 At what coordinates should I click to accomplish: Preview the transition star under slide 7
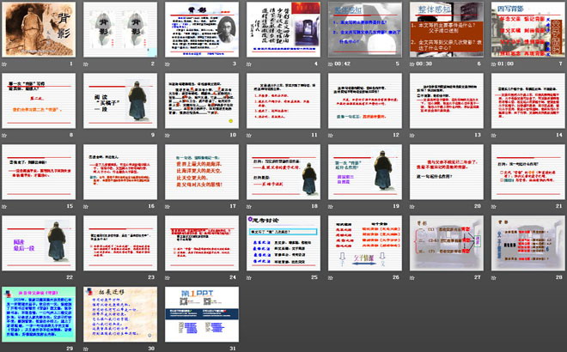click(x=491, y=64)
